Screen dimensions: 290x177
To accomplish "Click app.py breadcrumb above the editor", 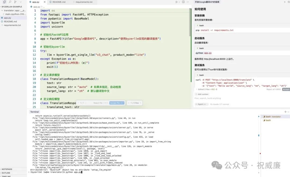I will (37, 7).
